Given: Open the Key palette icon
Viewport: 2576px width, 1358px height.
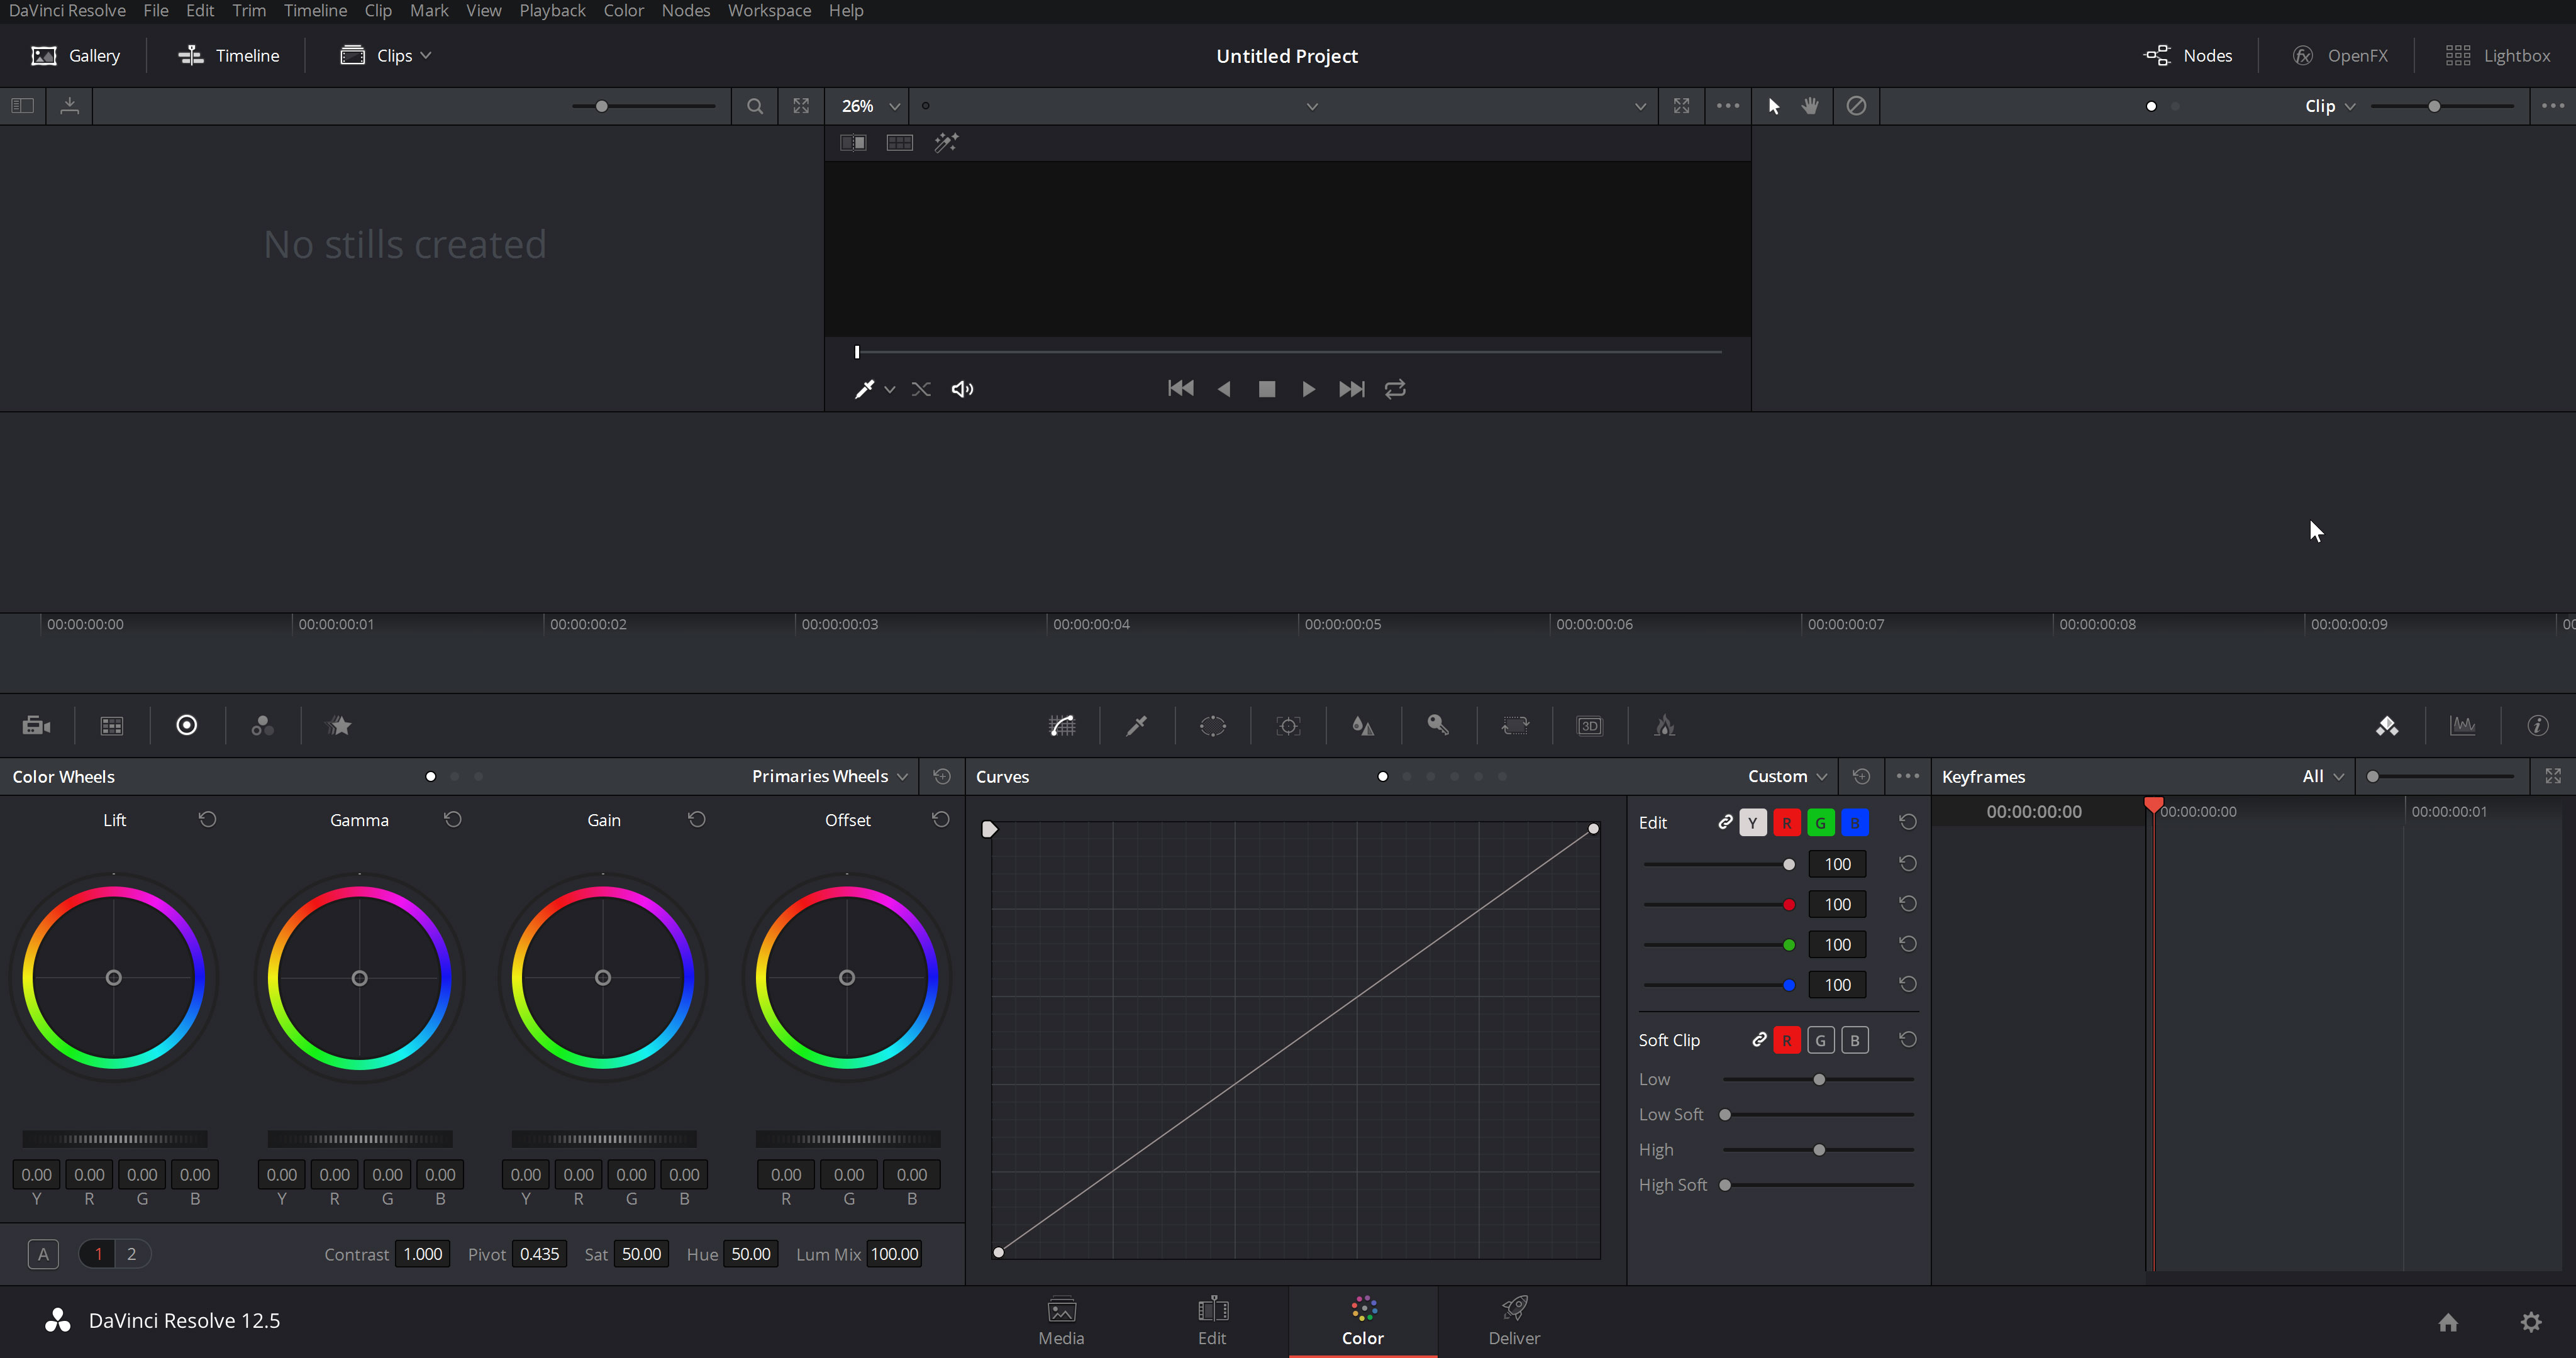Looking at the screenshot, I should [1438, 726].
